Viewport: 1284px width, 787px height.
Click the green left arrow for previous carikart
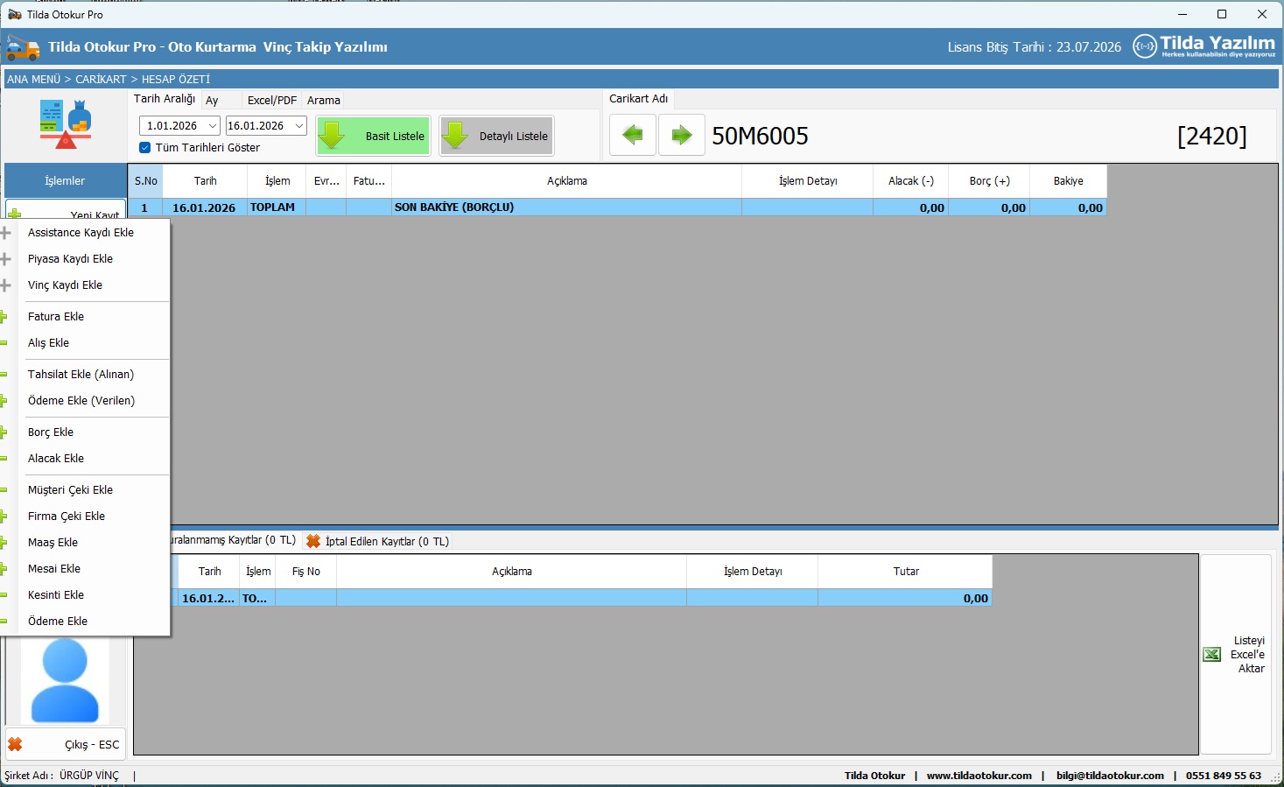pyautogui.click(x=632, y=136)
